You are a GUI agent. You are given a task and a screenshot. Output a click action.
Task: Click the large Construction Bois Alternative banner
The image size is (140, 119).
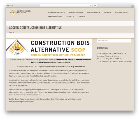(x=49, y=48)
